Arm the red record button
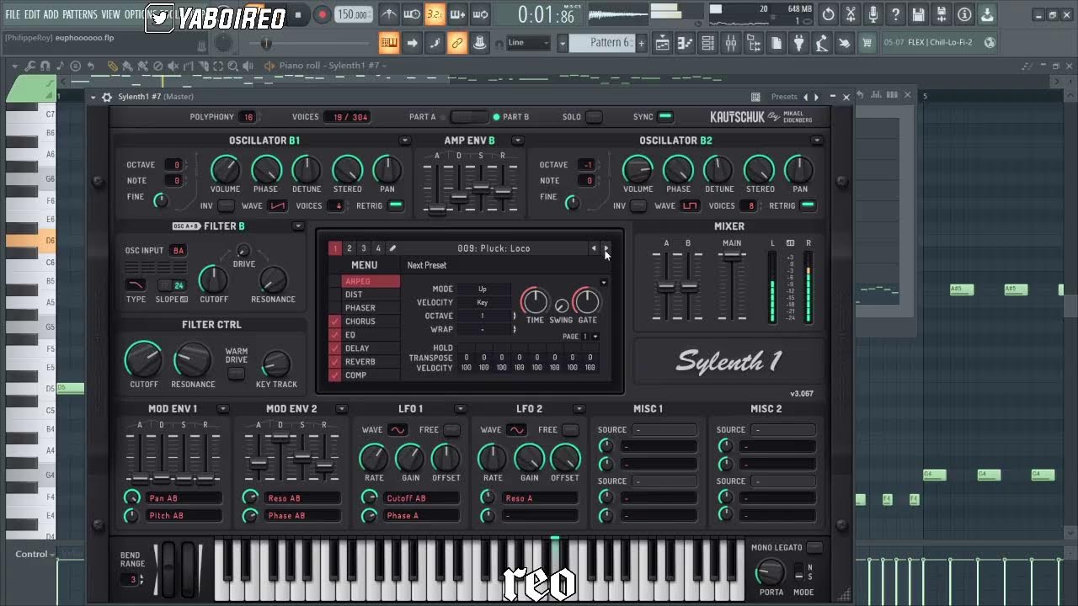Image resolution: width=1078 pixels, height=606 pixels. click(322, 14)
